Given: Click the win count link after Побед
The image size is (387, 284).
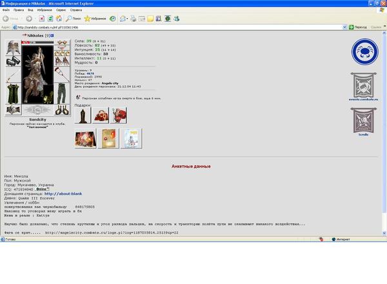Looking at the screenshot, I should point(90,74).
